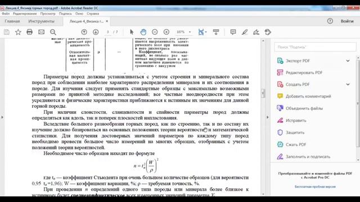Open Объединить файлы tool
Image resolution: width=360 pixels, height=202 pixels.
coord(304,108)
